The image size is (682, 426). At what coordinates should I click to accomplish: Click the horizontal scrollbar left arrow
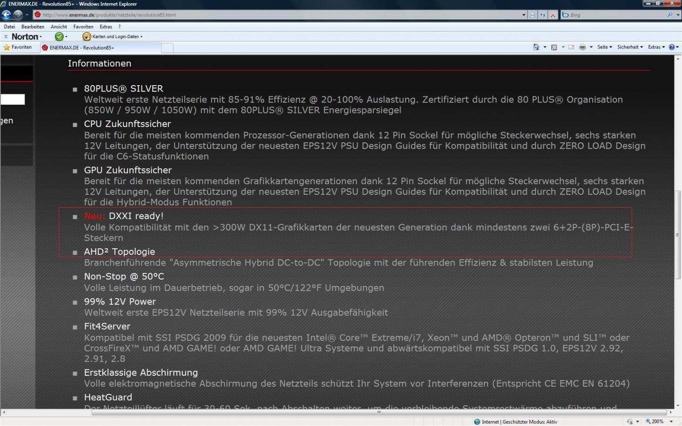click(4, 412)
